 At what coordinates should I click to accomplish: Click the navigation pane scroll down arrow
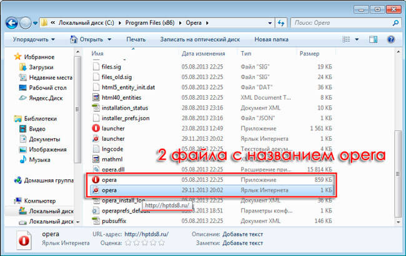77,222
